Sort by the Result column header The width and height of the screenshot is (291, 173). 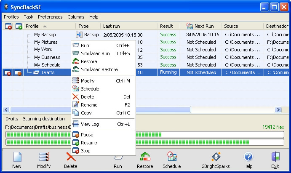(168, 26)
